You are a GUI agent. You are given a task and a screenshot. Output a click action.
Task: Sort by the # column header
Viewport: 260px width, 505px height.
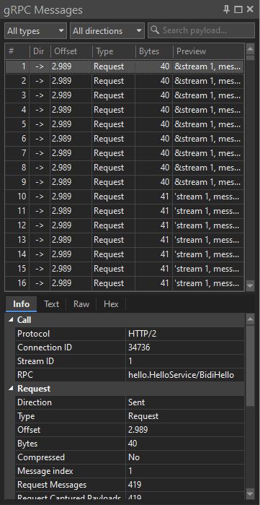17,51
